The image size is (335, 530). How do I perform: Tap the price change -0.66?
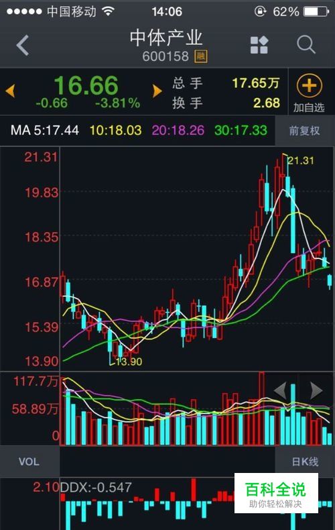pyautogui.click(x=52, y=103)
